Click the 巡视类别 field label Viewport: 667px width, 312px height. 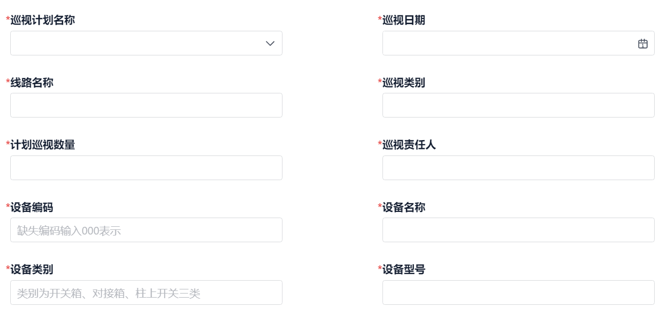pyautogui.click(x=404, y=83)
